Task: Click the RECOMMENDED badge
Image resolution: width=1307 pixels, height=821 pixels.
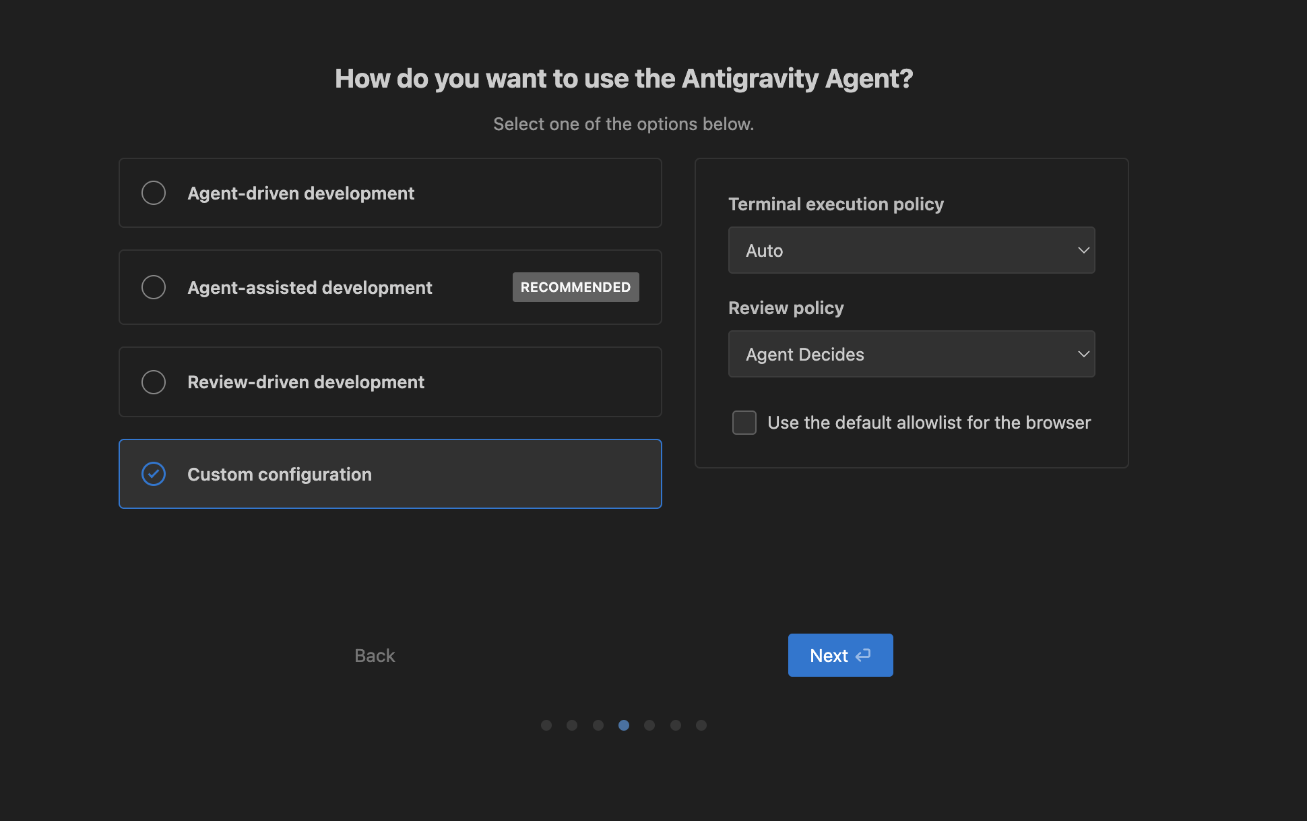Action: pos(575,287)
